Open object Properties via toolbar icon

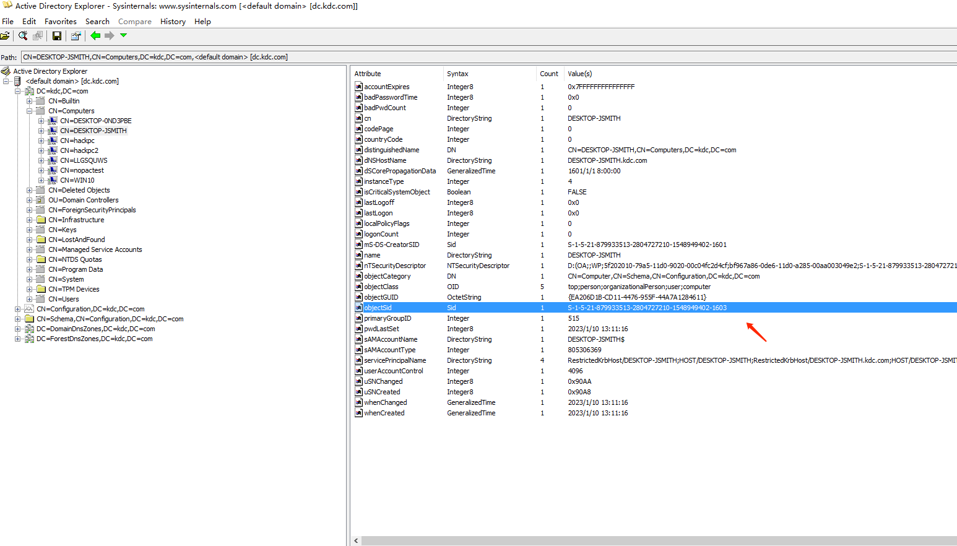tap(76, 36)
